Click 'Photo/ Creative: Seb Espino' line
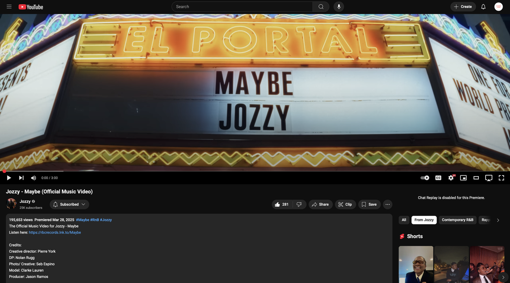 pos(32,264)
